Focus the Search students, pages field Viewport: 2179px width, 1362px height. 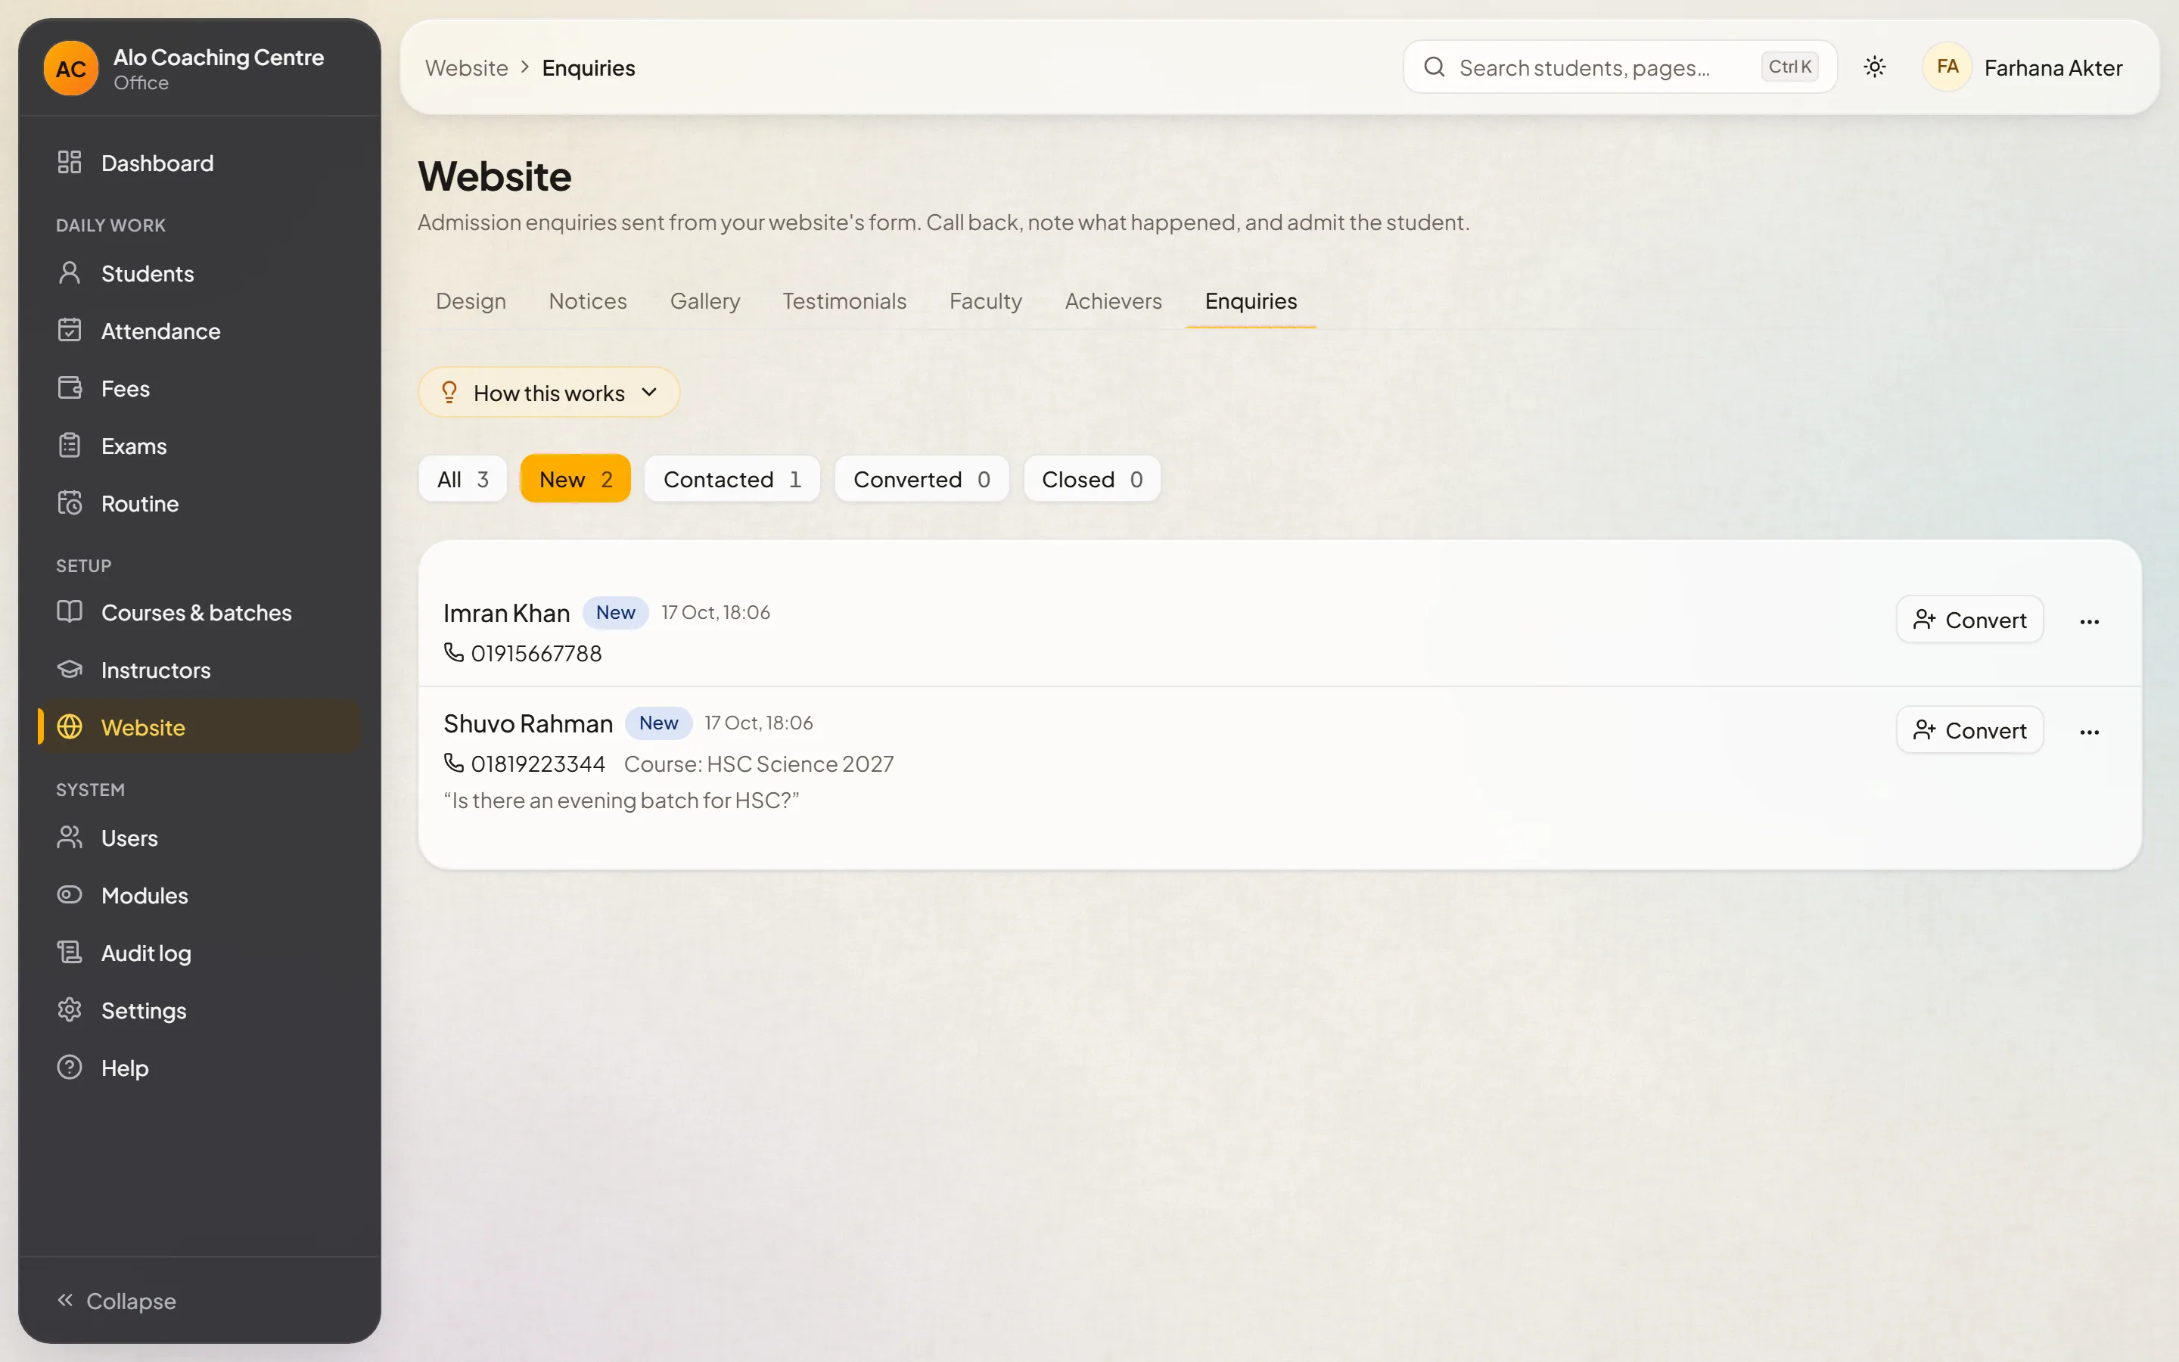coord(1620,67)
